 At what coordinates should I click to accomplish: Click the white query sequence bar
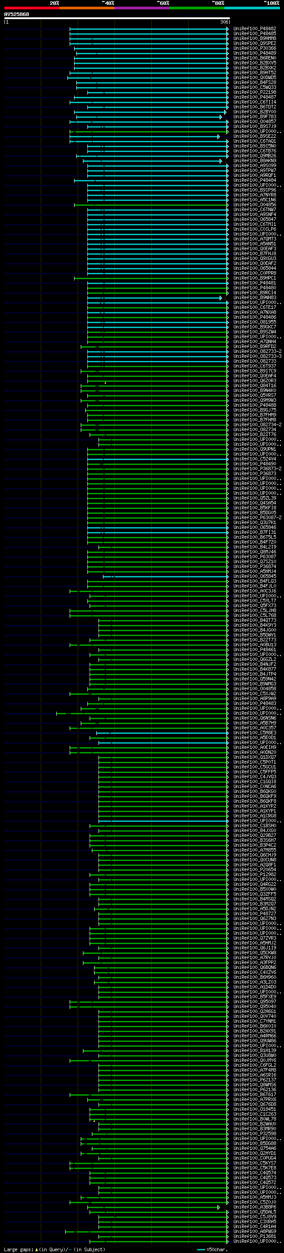pyautogui.click(x=117, y=19)
